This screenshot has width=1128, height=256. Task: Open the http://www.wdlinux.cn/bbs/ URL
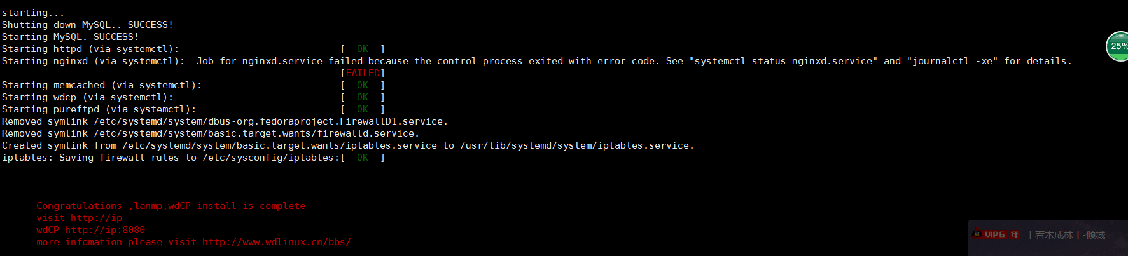pyautogui.click(x=277, y=242)
